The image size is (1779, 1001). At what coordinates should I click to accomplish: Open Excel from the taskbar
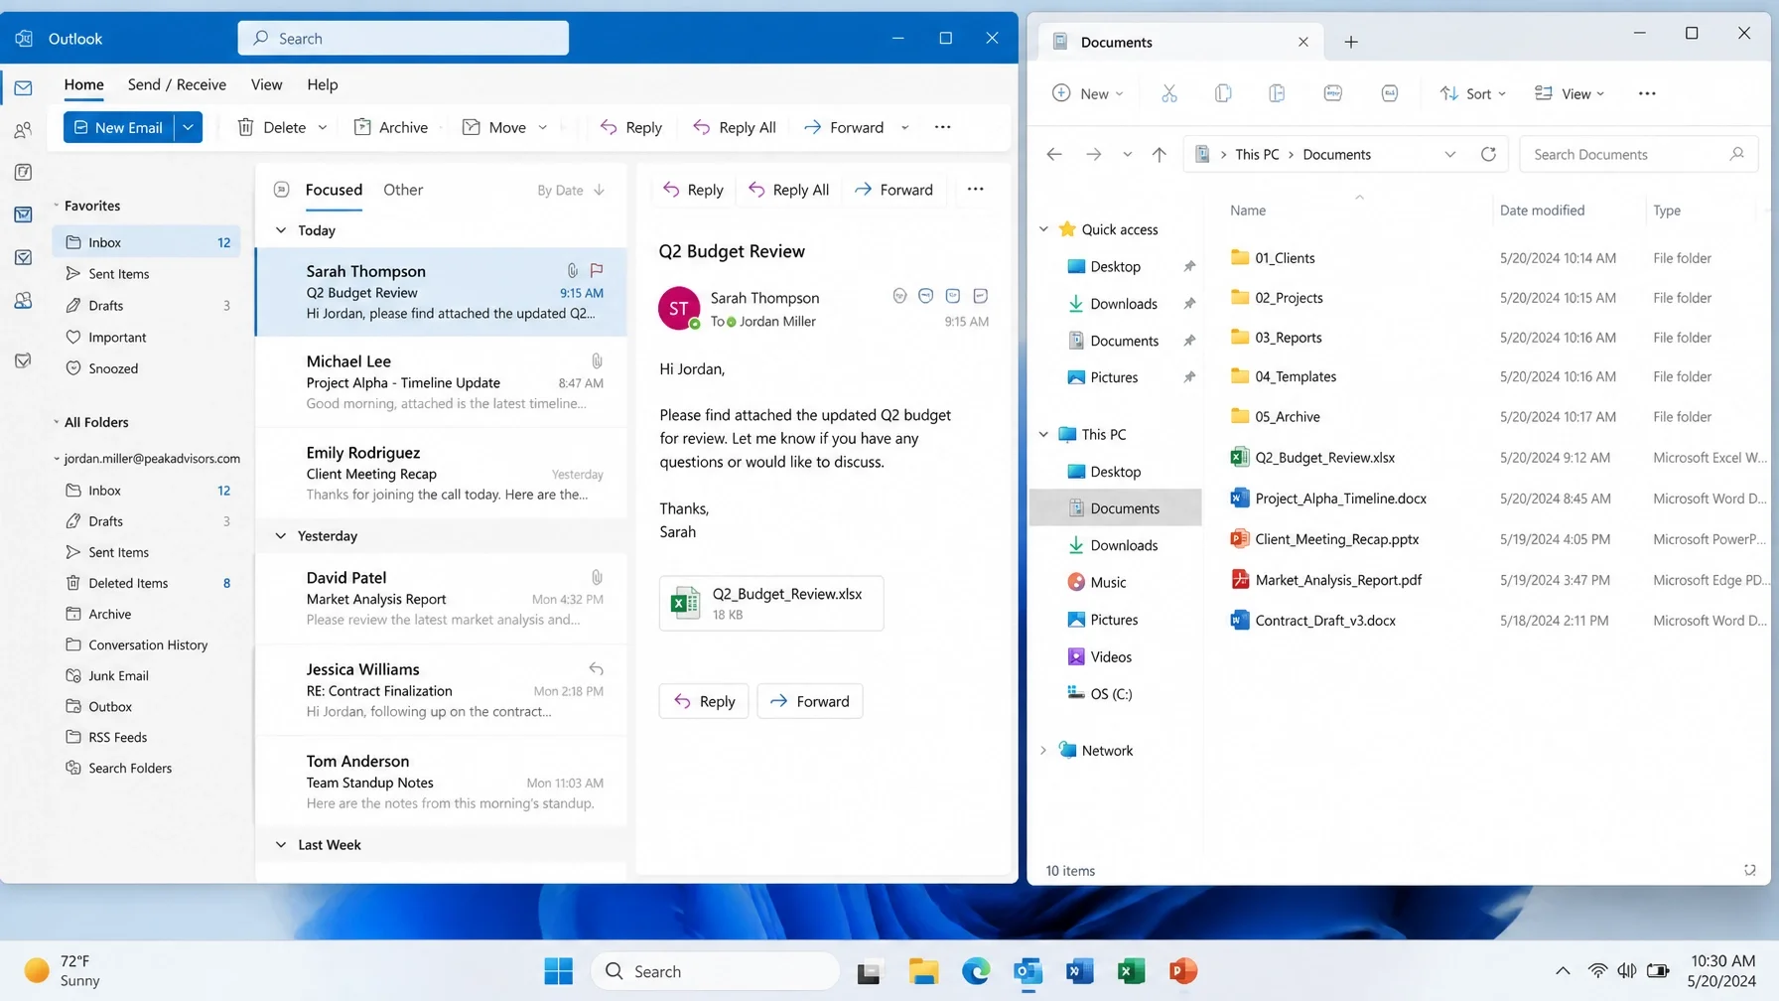point(1131,971)
